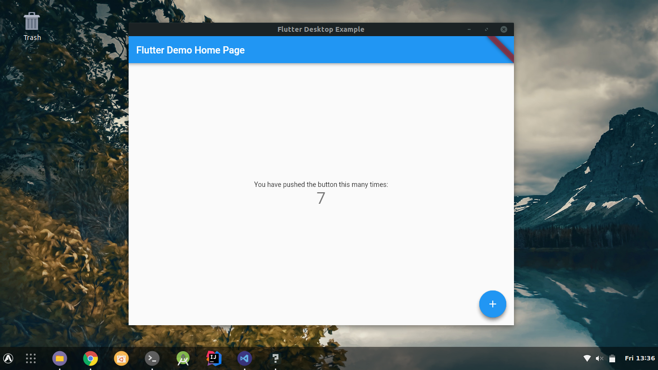658x370 pixels.
Task: Maximize the Flutter Desktop Example window
Action: point(487,29)
